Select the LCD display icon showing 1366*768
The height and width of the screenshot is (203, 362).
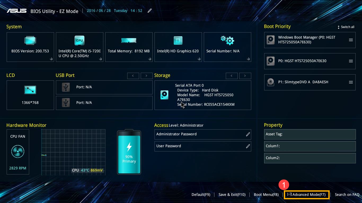tap(30, 90)
